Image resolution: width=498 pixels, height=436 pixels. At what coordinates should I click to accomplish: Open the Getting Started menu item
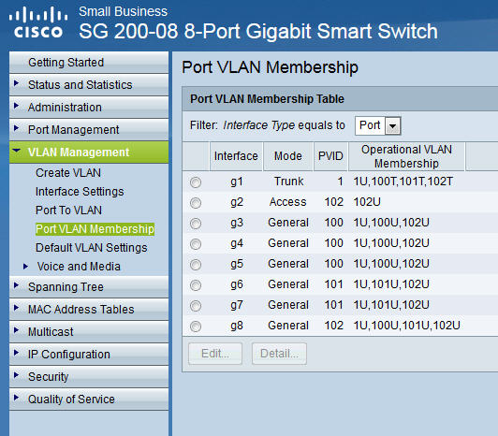pos(89,63)
